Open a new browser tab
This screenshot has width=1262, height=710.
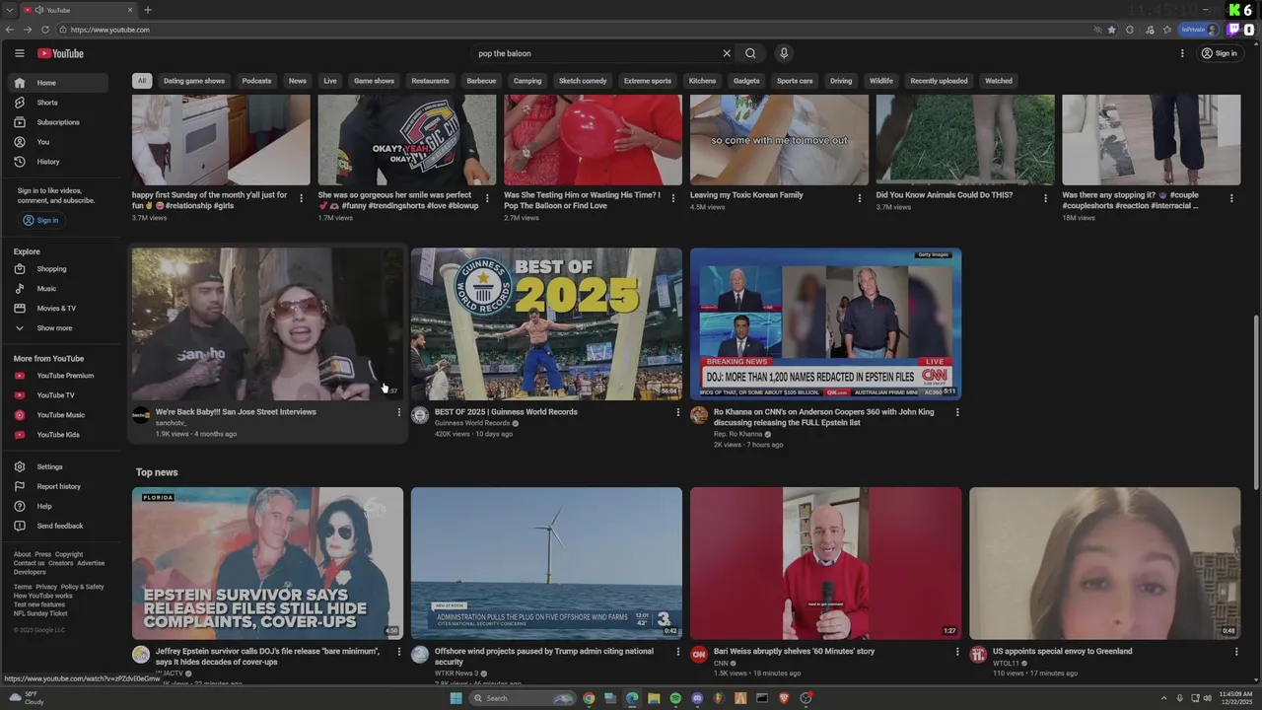coord(148,10)
